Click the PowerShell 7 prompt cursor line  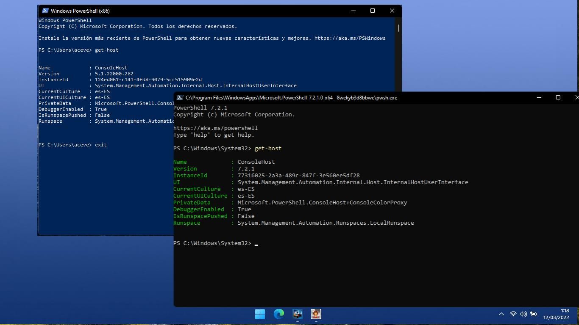tap(256, 244)
